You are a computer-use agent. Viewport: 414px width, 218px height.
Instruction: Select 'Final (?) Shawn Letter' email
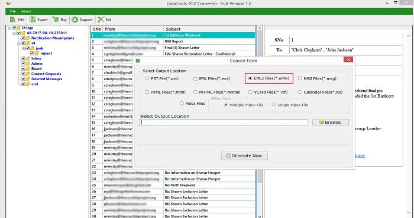point(173,48)
